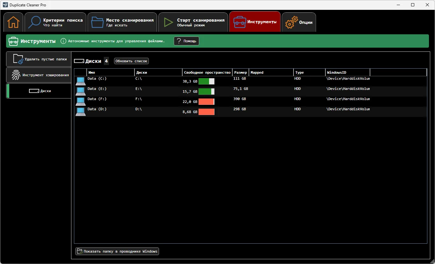The image size is (435, 264).
Task: Click the magnifier icon in Критерии поиска
Action: pyautogui.click(x=34, y=22)
